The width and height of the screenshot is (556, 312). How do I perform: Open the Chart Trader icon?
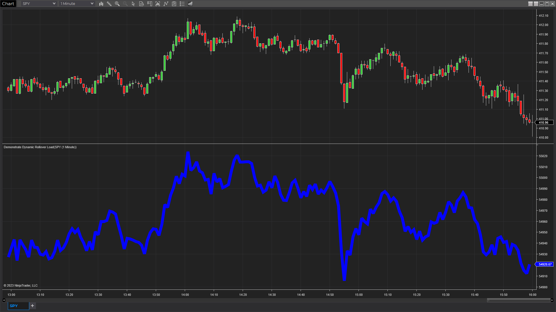(x=150, y=4)
